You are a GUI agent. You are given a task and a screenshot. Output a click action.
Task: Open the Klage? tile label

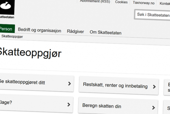click(6, 102)
